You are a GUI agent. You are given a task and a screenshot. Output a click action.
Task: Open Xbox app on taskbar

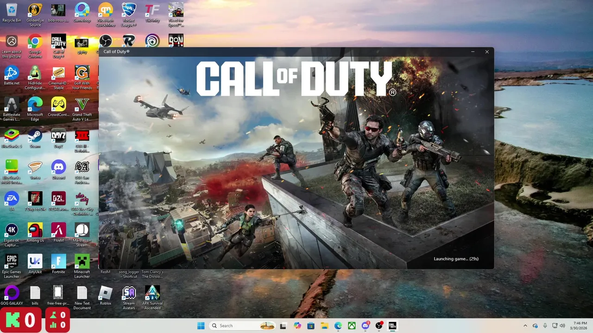(352, 326)
